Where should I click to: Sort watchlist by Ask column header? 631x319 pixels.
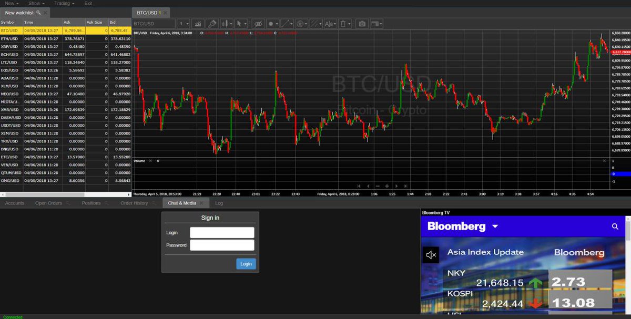click(74, 23)
